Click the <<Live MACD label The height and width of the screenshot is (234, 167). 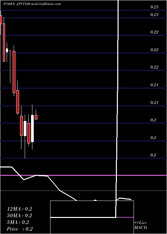point(141,225)
